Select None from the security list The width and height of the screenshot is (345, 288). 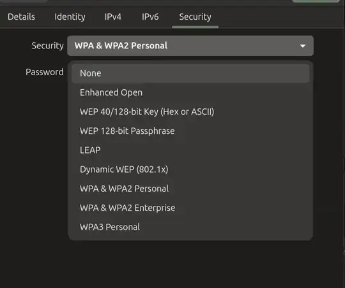190,73
